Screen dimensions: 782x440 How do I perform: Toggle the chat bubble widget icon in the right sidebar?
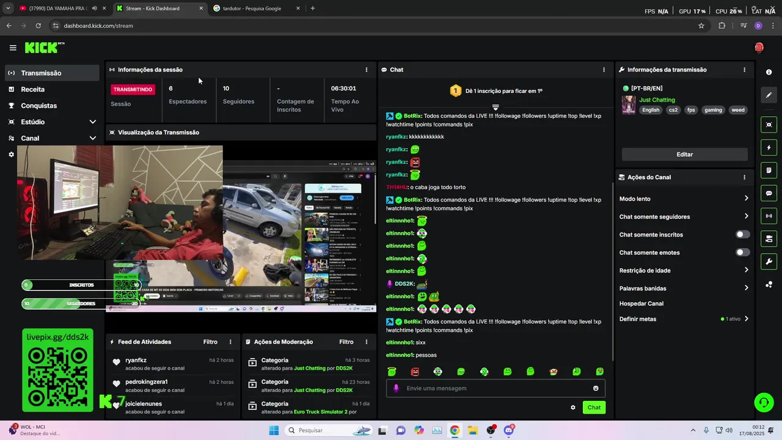click(x=769, y=193)
